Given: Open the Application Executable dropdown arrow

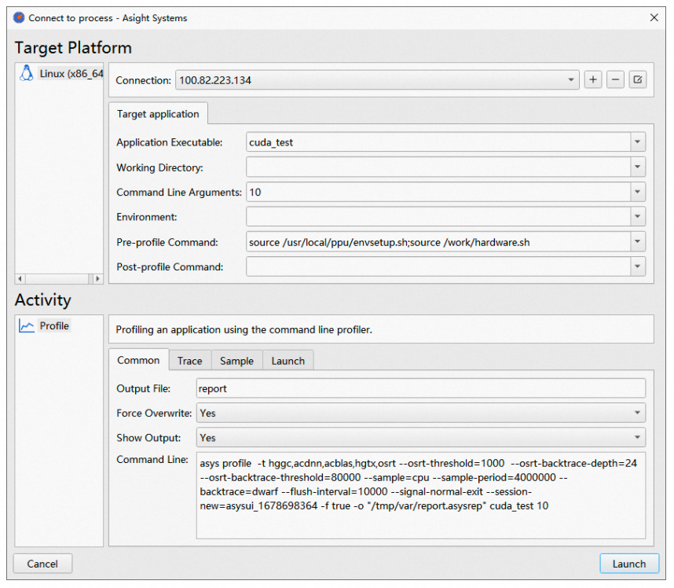Looking at the screenshot, I should pyautogui.click(x=637, y=142).
